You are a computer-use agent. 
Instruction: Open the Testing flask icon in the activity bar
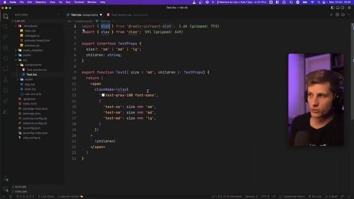click(x=6, y=80)
